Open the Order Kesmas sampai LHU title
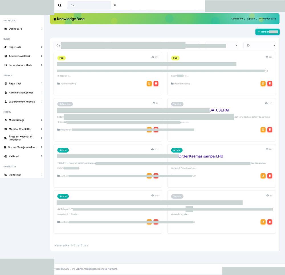Viewport: 285px width, 275px height. pyautogui.click(x=201, y=156)
